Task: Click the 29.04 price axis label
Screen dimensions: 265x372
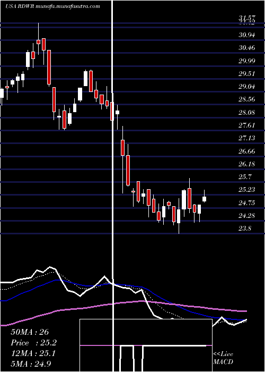Action: coord(247,87)
